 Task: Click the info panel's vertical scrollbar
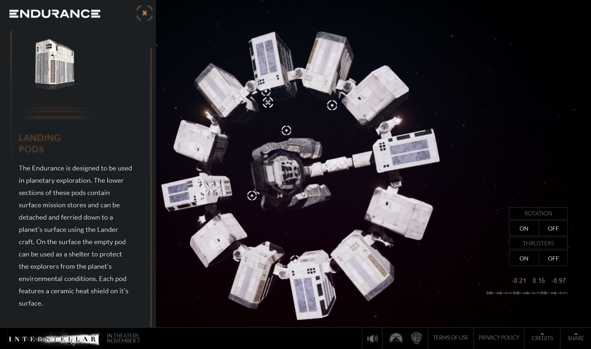click(x=151, y=187)
